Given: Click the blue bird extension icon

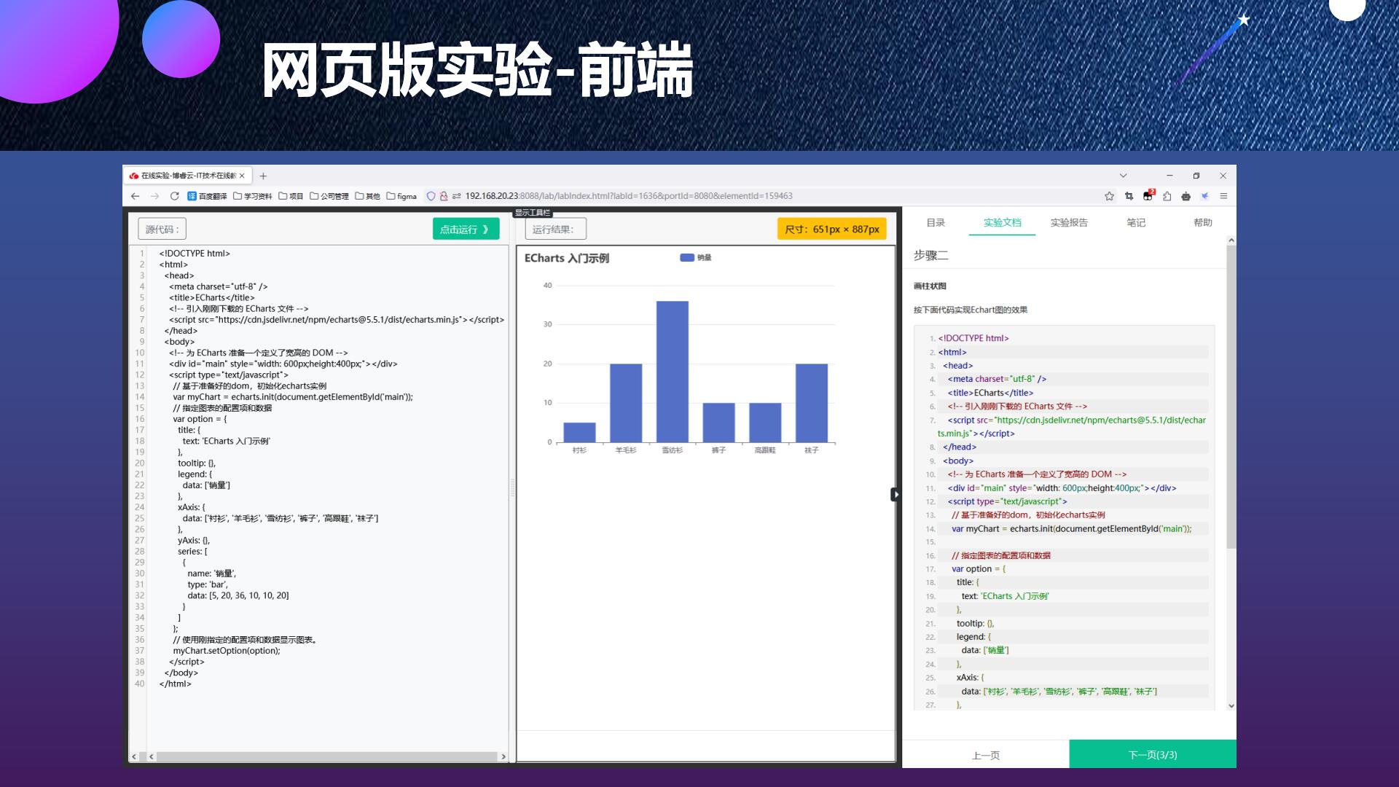Looking at the screenshot, I should (1204, 196).
